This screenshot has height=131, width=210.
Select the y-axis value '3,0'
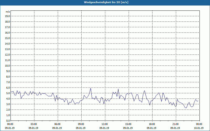[x=8, y=104]
